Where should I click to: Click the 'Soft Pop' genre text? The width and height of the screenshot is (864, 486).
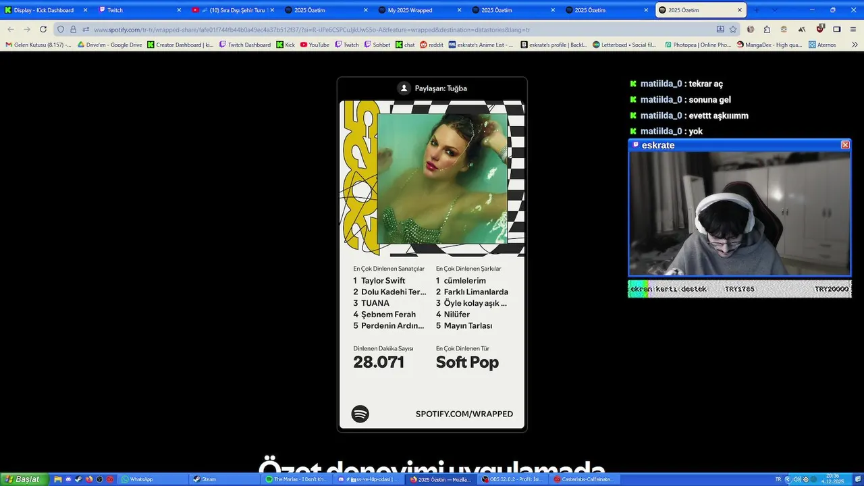coord(467,362)
